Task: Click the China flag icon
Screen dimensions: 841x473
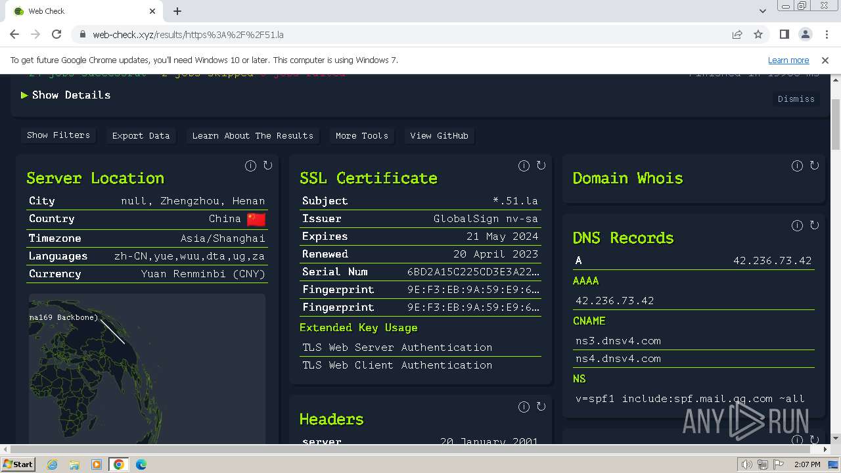Action: pyautogui.click(x=256, y=219)
